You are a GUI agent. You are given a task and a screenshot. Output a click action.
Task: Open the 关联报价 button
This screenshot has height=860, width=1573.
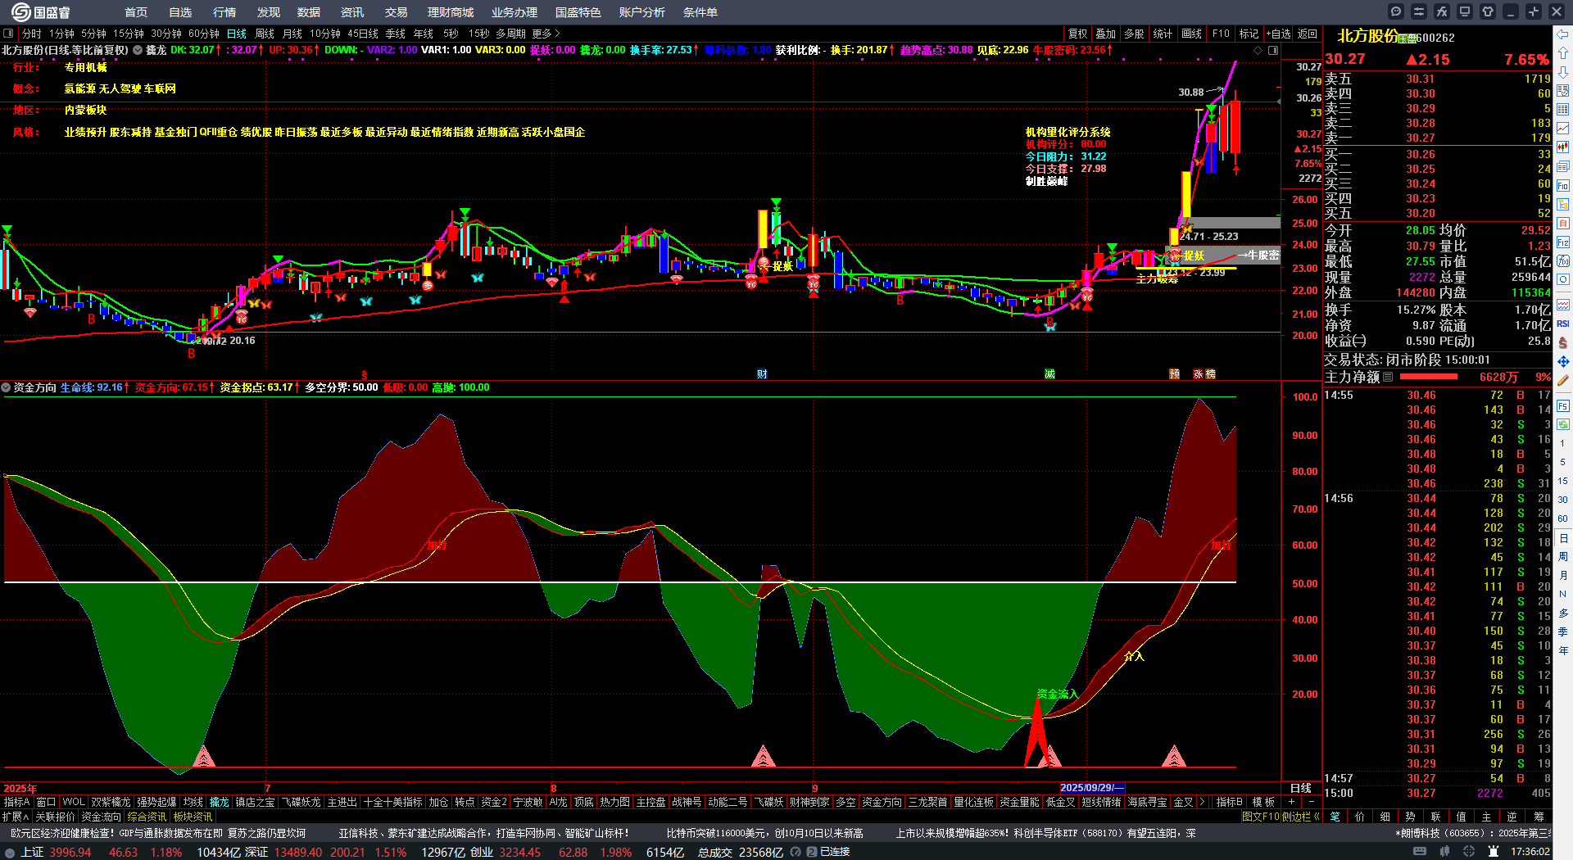tap(55, 817)
